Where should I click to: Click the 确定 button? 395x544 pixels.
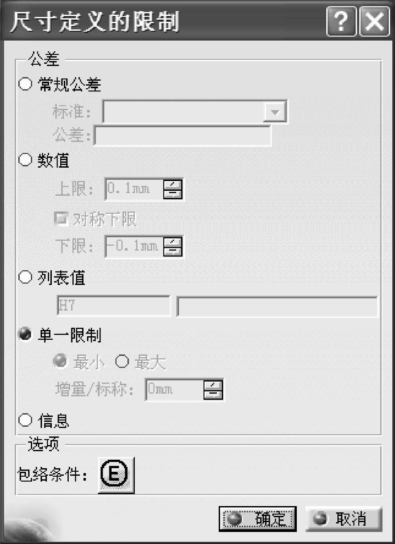click(x=258, y=519)
